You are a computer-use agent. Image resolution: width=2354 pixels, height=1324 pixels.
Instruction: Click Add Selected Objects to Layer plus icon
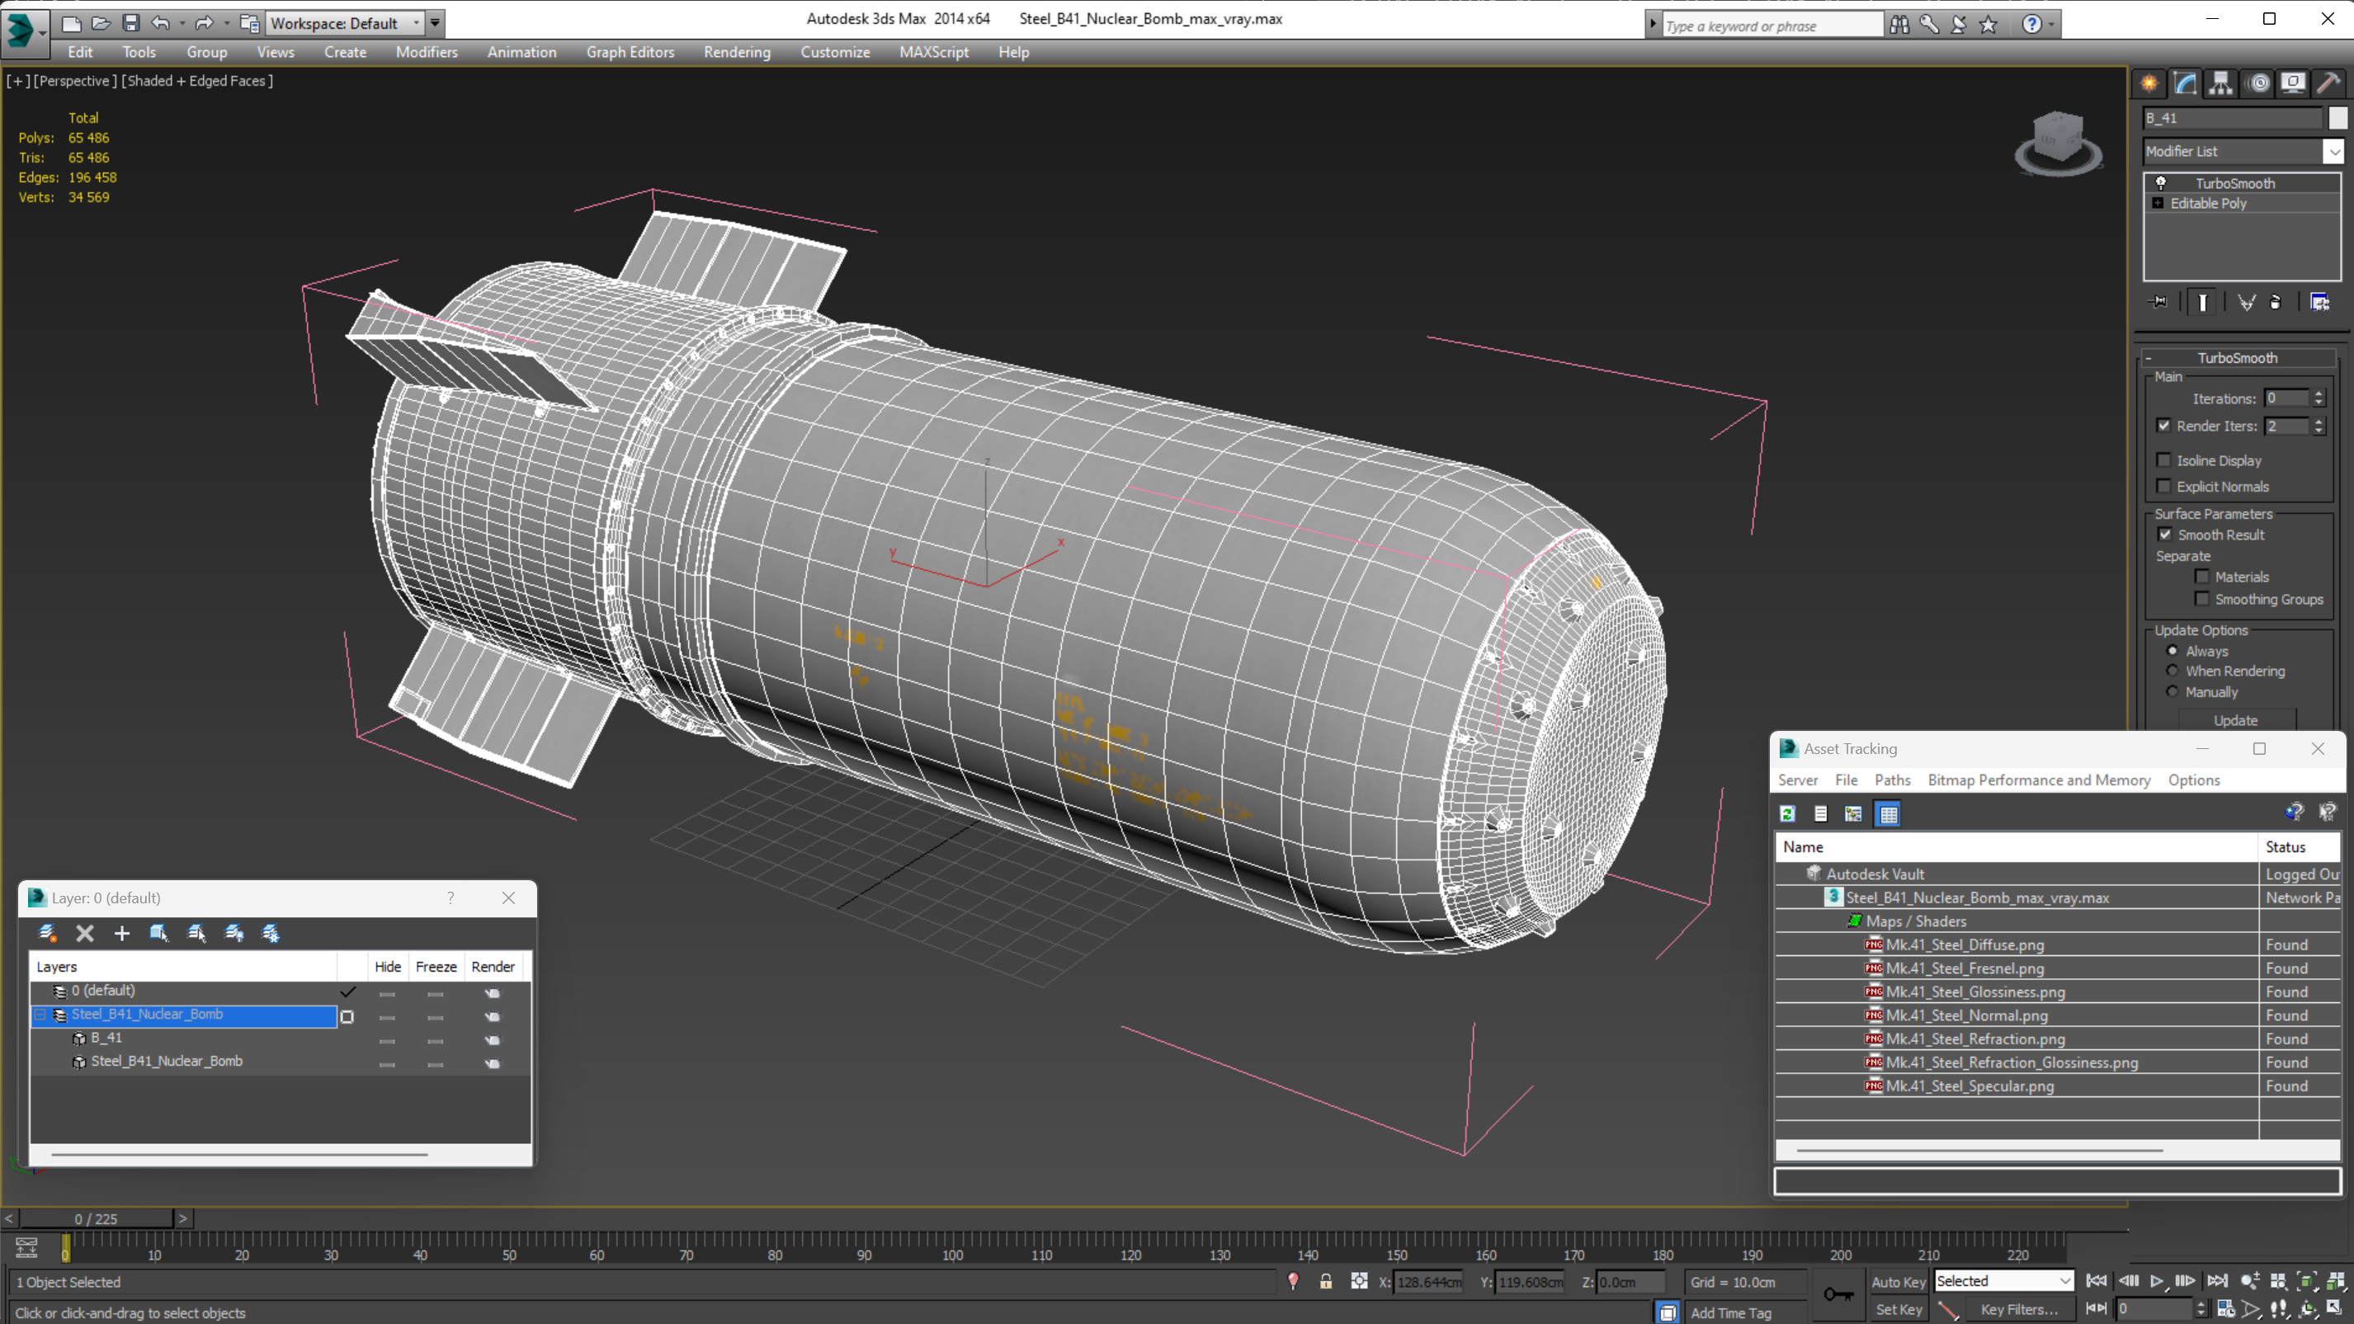(121, 933)
